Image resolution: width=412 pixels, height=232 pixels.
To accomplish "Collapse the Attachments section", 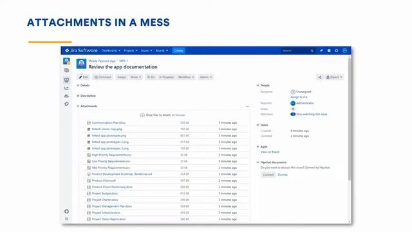I will click(x=78, y=106).
